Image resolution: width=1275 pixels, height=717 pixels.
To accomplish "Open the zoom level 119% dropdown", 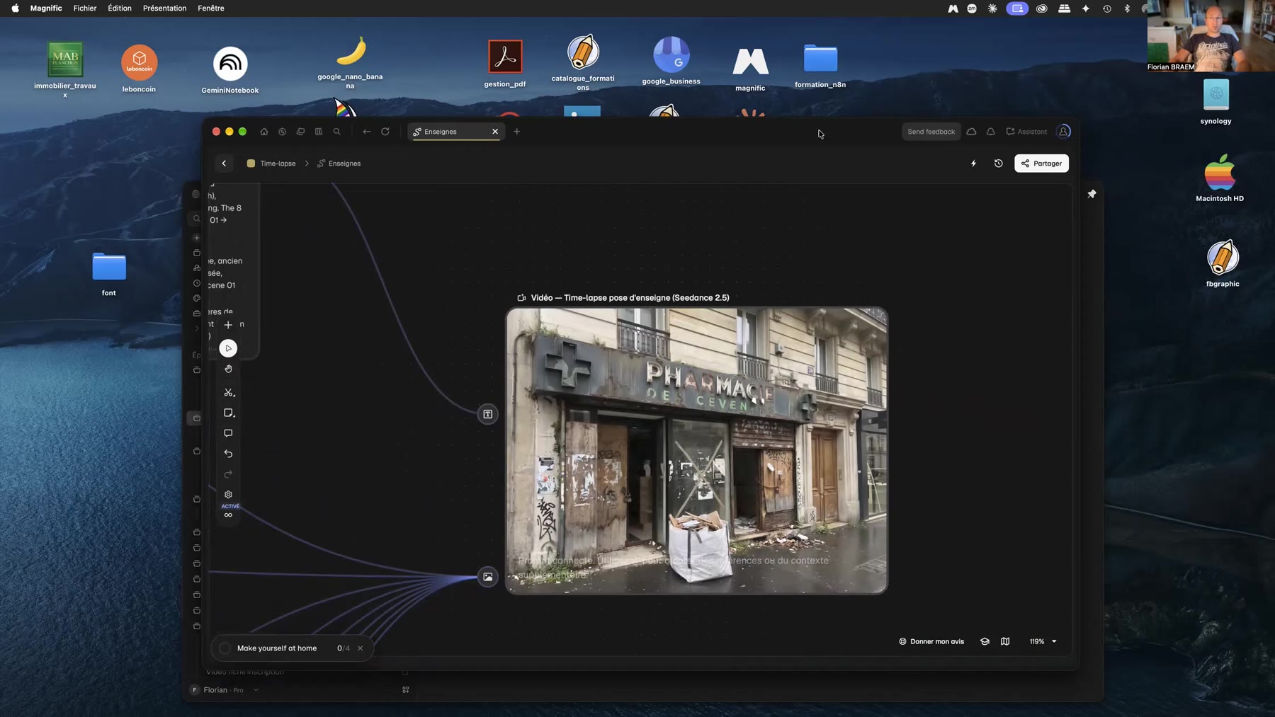I will 1043,641.
